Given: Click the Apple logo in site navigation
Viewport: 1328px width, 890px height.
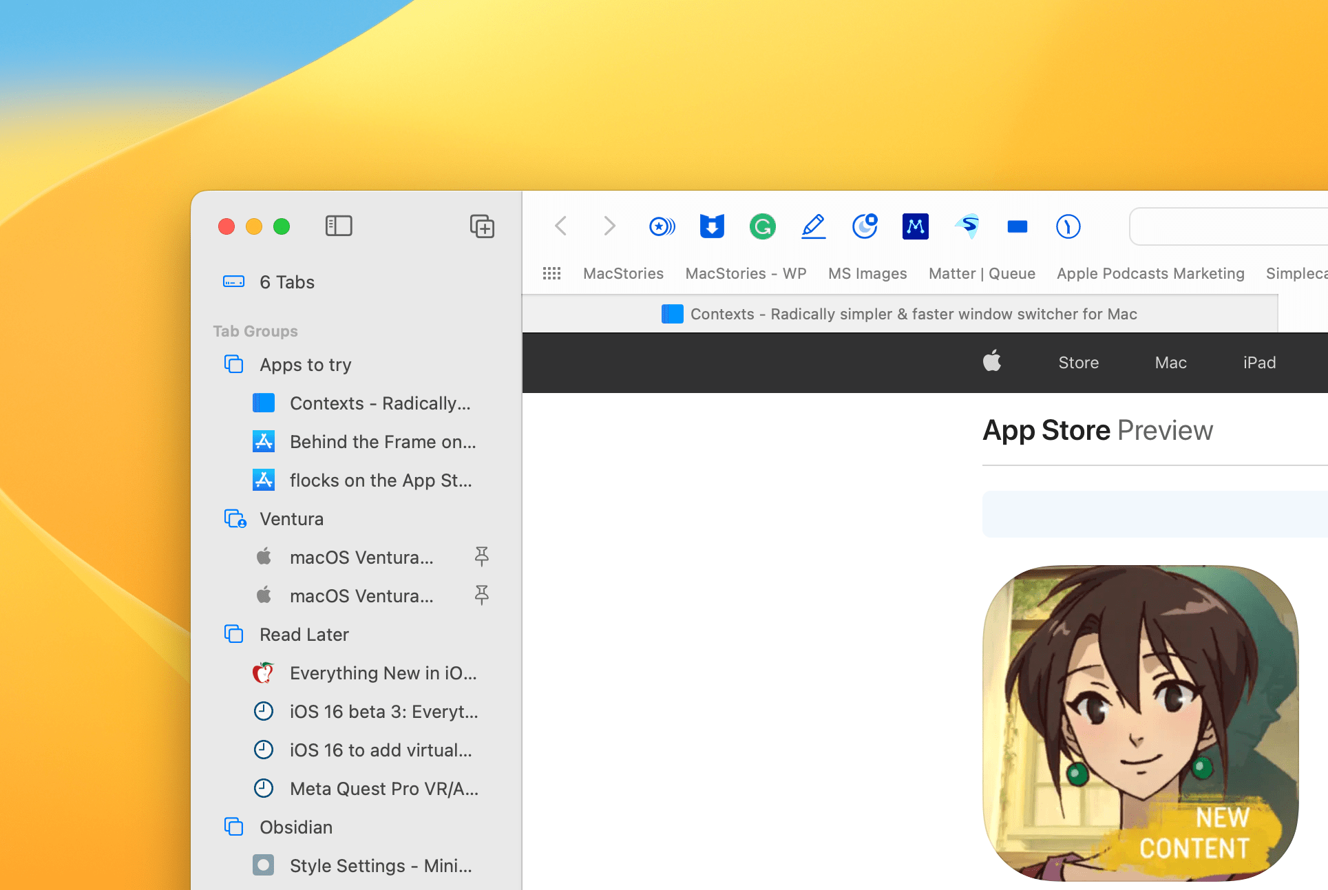Looking at the screenshot, I should [992, 361].
